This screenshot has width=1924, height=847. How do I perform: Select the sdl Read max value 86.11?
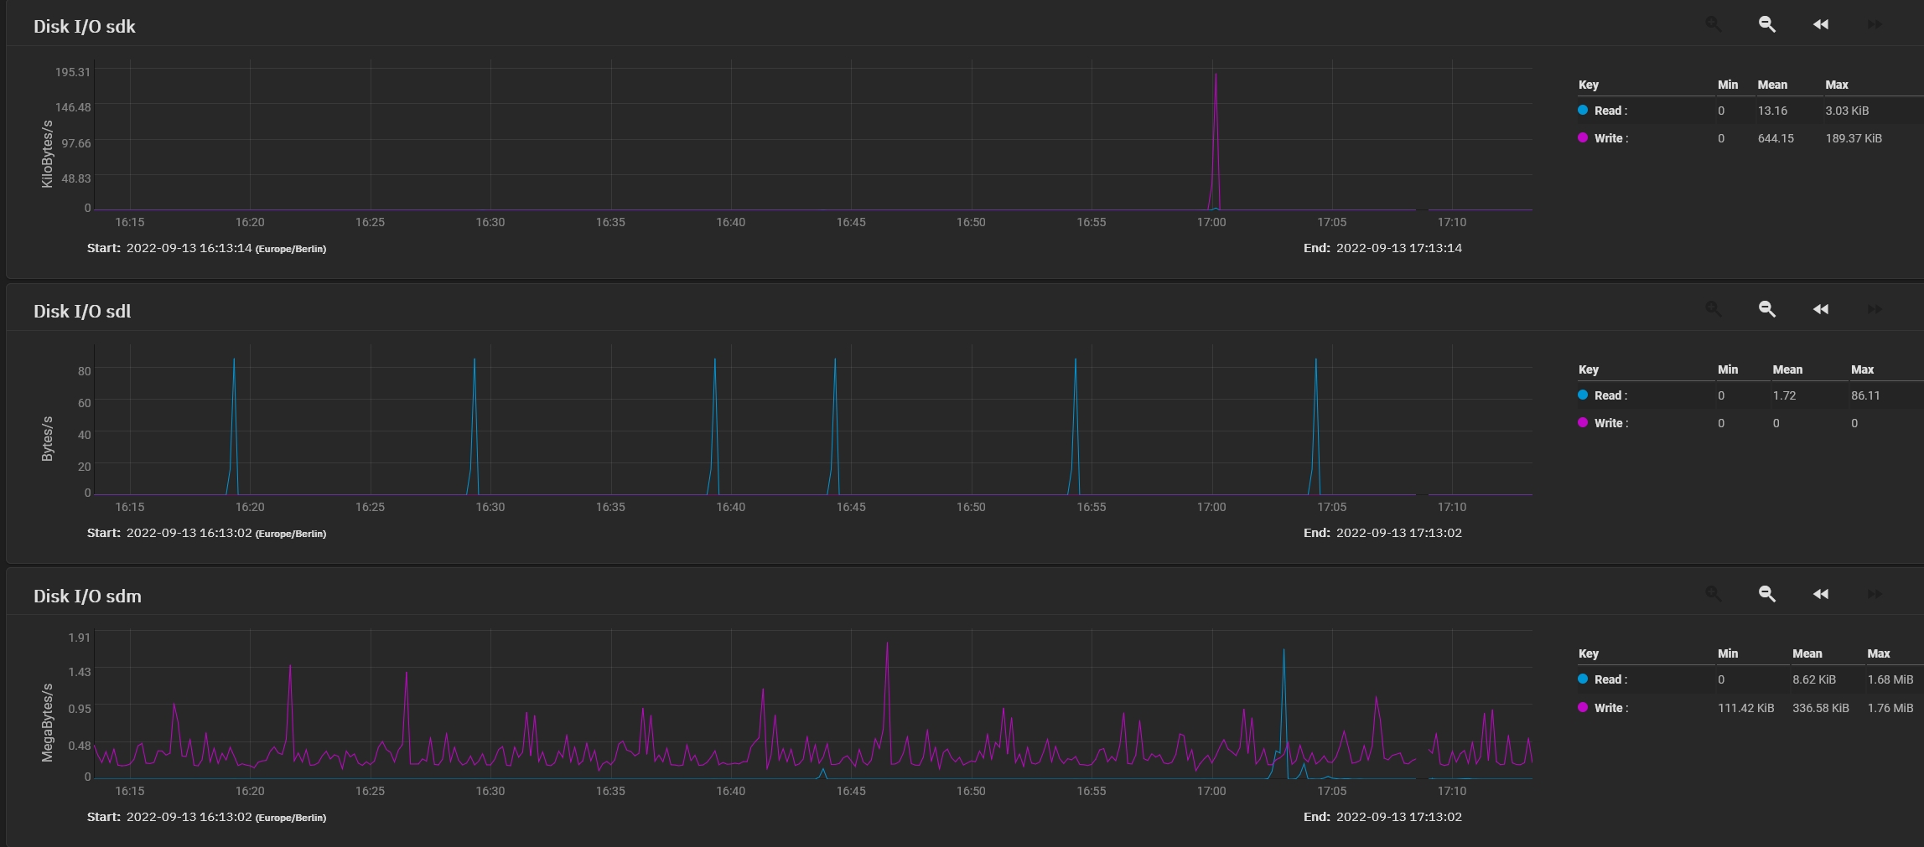pos(1865,395)
